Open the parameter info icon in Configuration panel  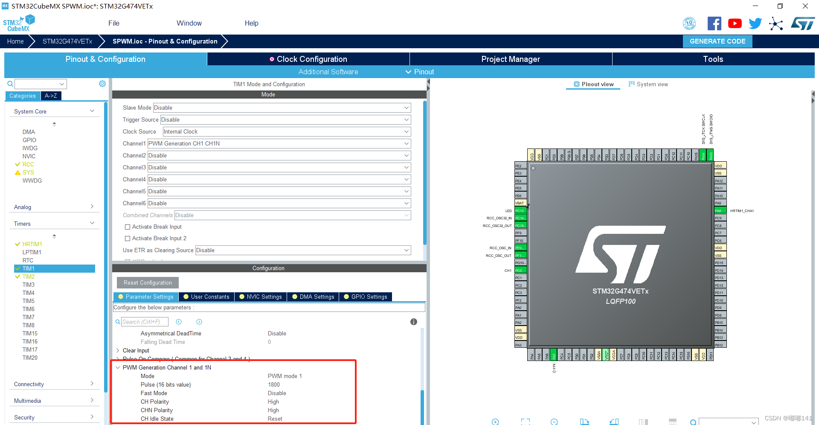coord(413,322)
